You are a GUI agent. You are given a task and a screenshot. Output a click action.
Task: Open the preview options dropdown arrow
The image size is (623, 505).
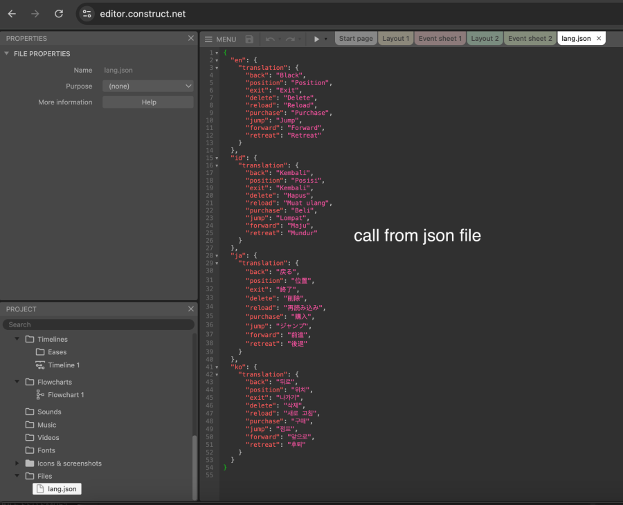click(326, 39)
